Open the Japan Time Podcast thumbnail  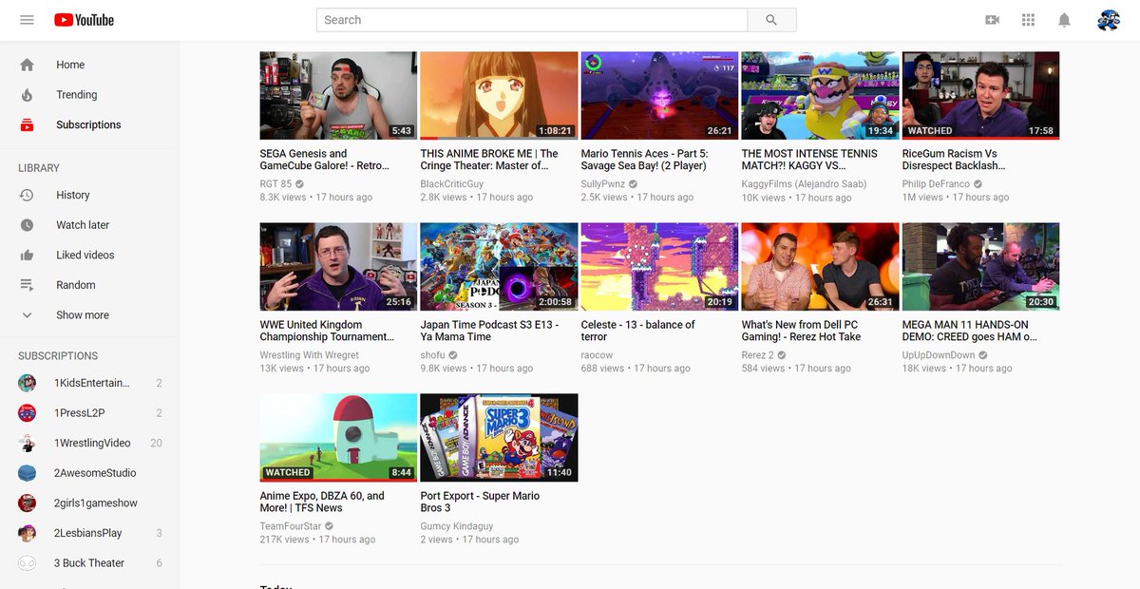pos(499,267)
